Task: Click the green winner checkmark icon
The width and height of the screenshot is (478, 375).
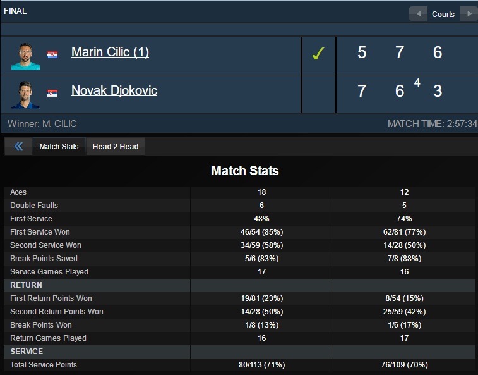Action: (318, 54)
